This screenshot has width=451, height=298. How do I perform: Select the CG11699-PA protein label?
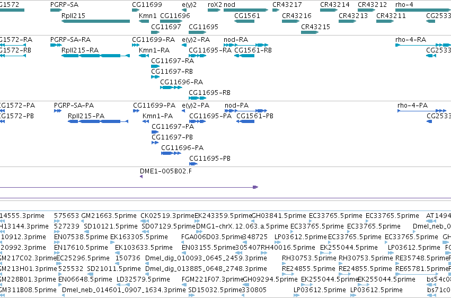(x=154, y=106)
